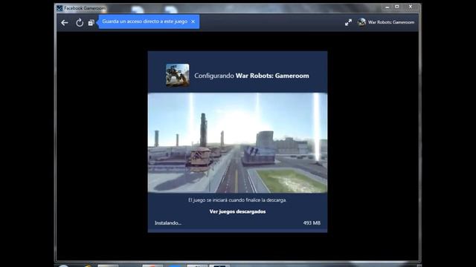Reload the game with the refresh icon

pyautogui.click(x=80, y=23)
